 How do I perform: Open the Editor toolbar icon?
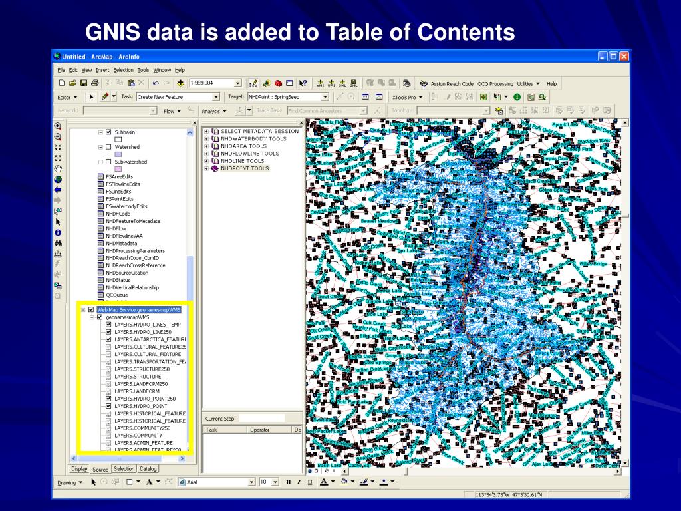click(x=253, y=83)
